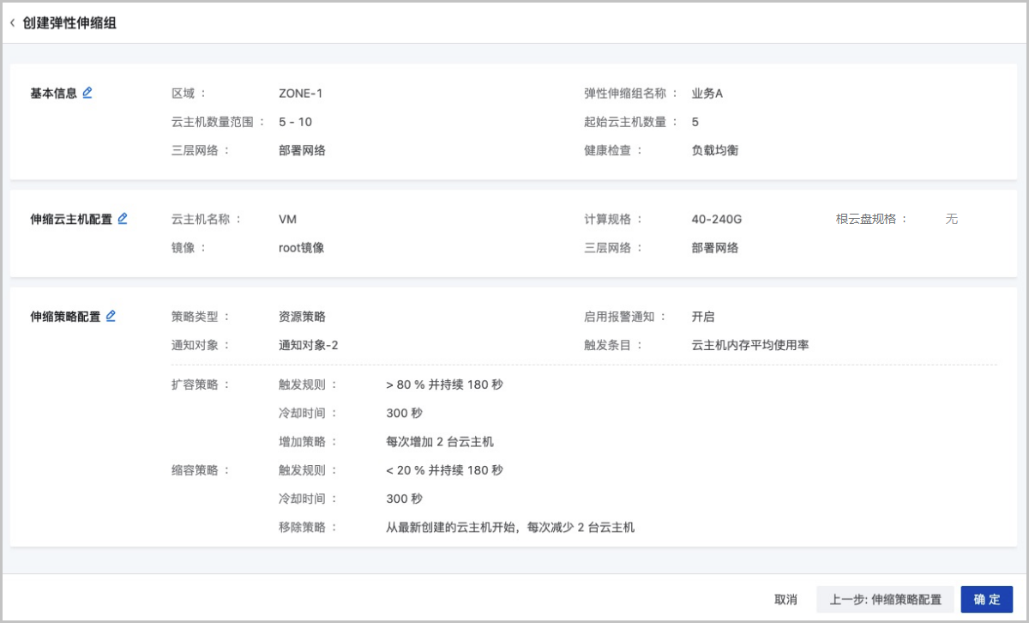This screenshot has width=1029, height=623.
Task: Click the root镜像 image value
Action: 301,248
